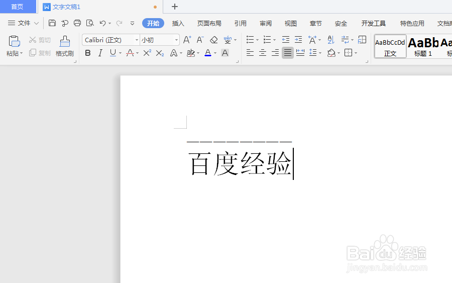
Task: Click the Print icon
Action: click(x=77, y=23)
